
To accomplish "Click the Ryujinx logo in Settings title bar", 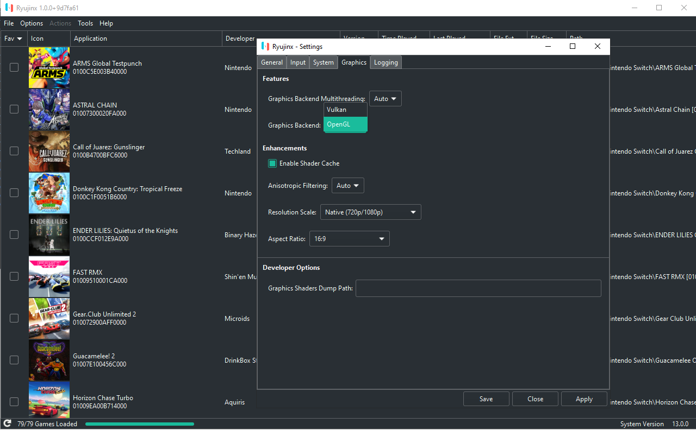I will point(266,46).
